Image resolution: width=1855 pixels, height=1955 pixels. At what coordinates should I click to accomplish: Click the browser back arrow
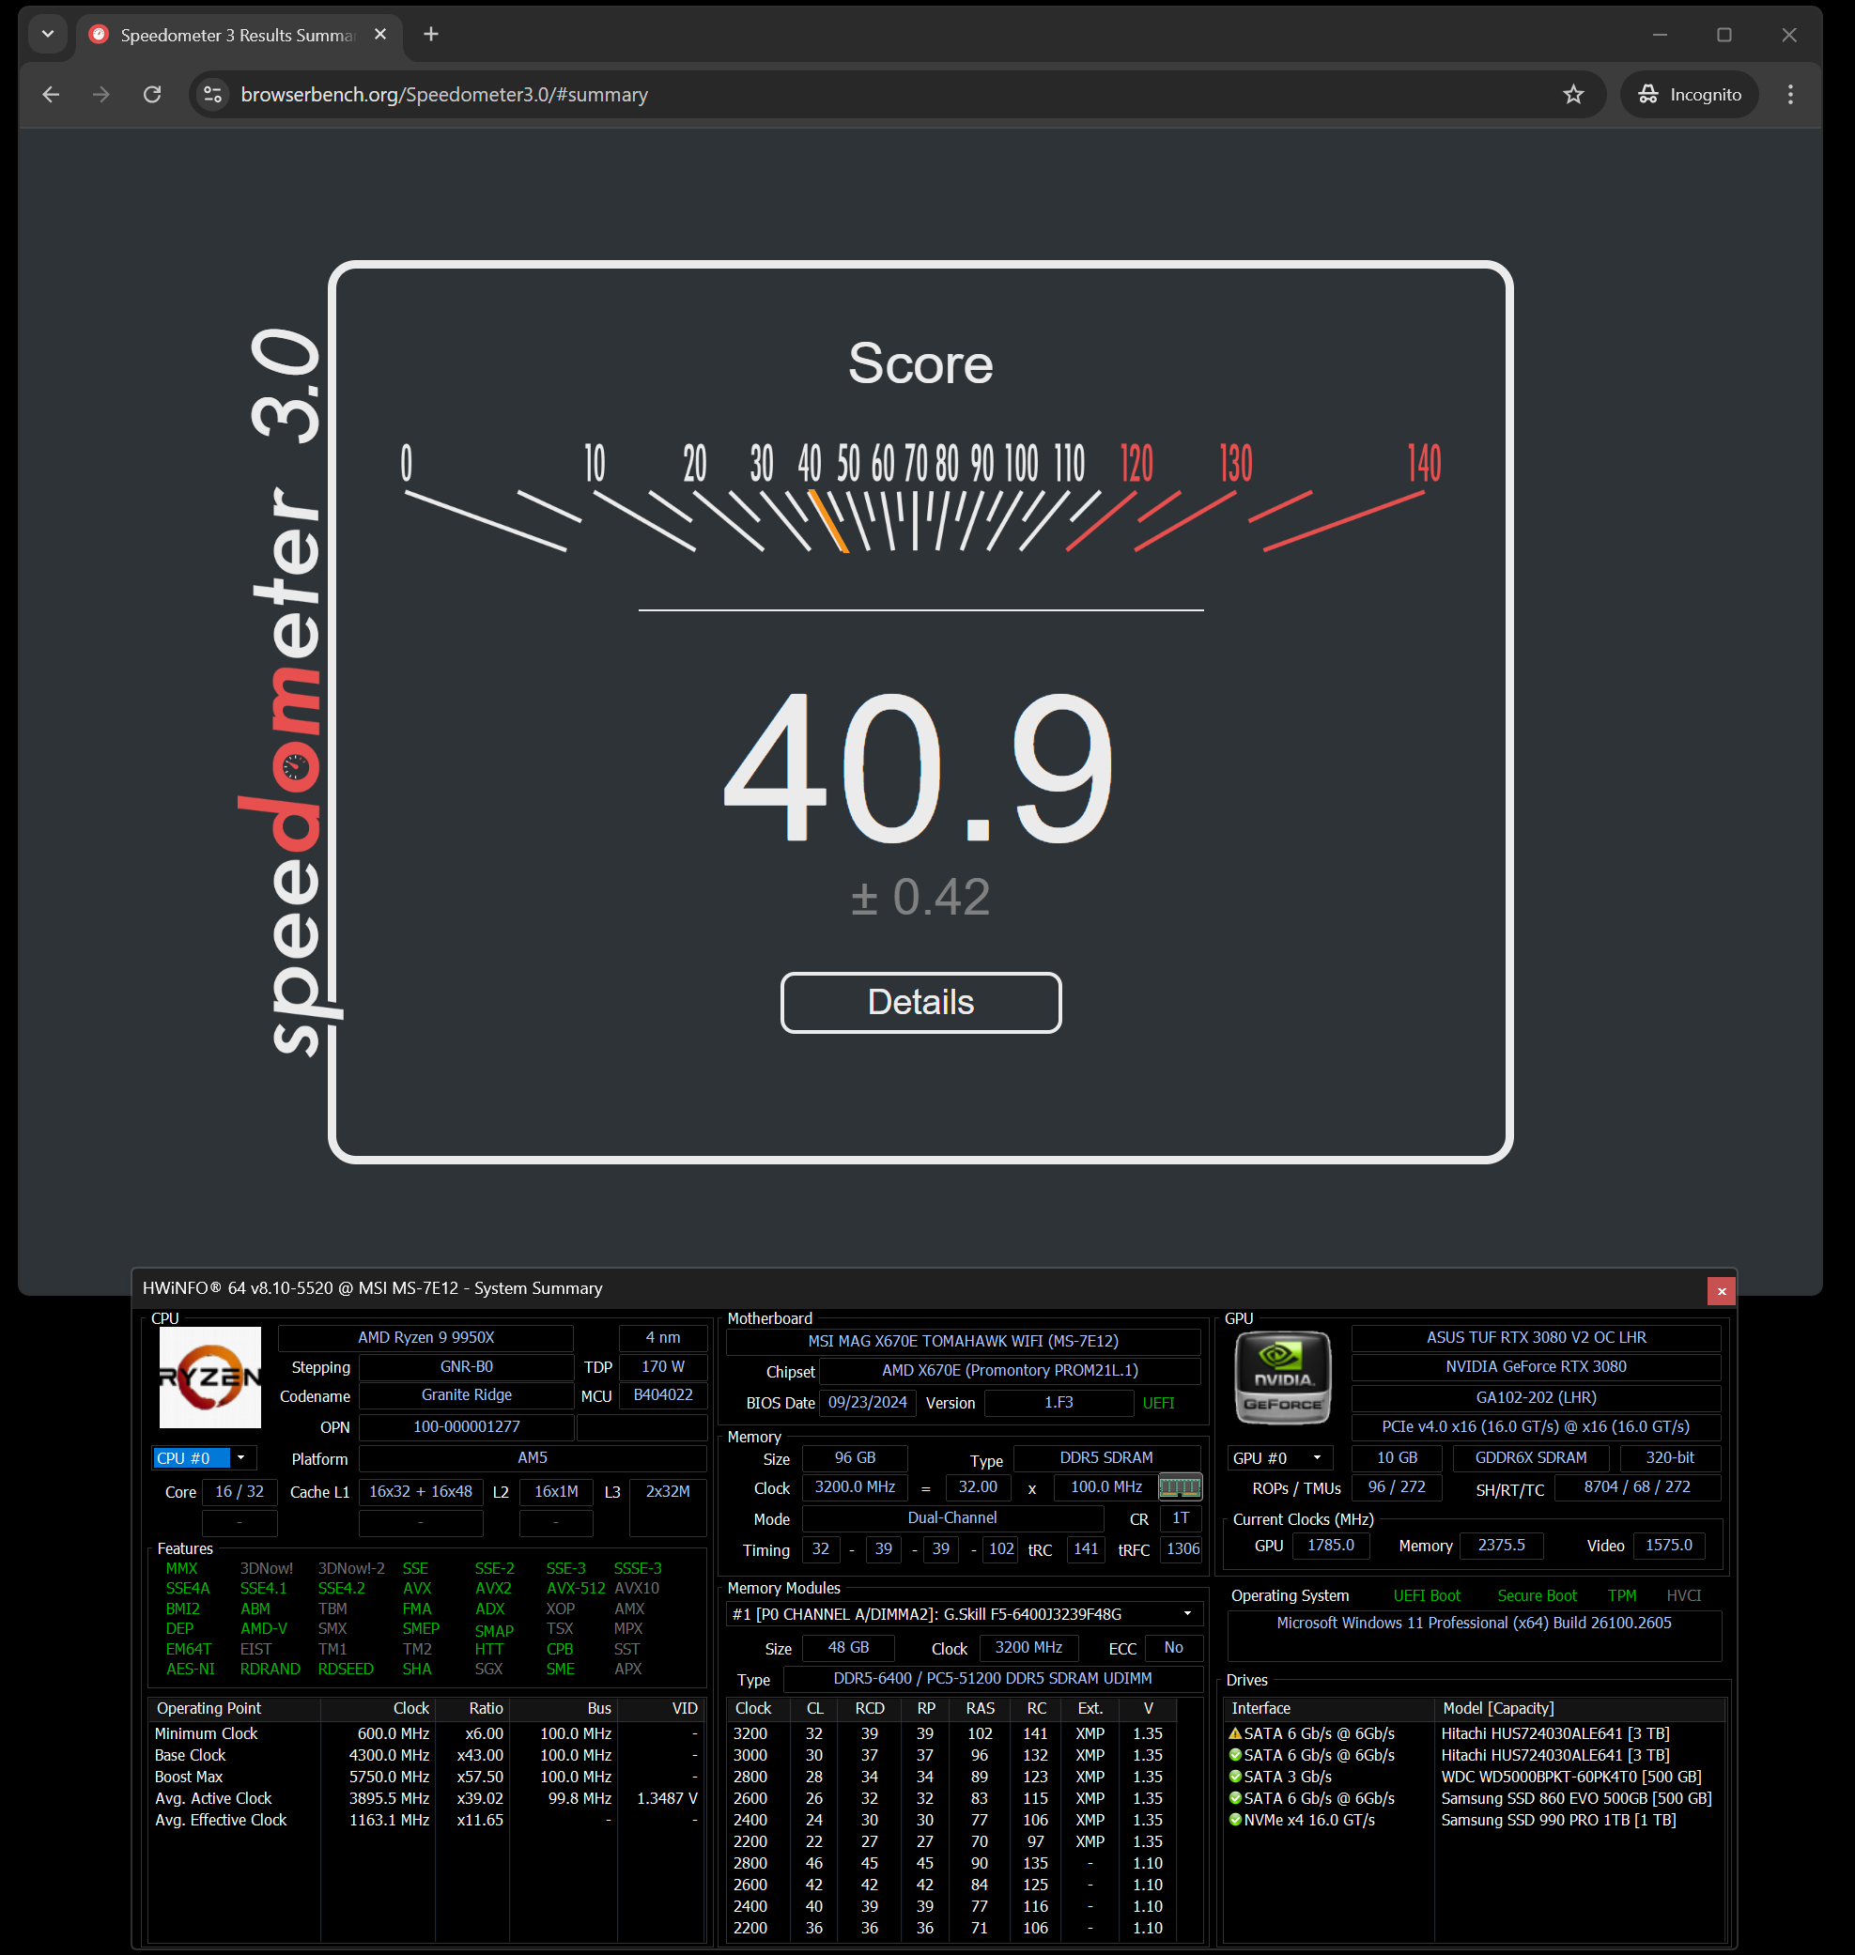pos(52,95)
